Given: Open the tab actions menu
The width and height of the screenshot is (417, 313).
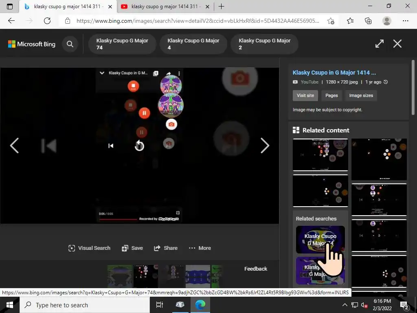Looking at the screenshot, I should 10,7.
